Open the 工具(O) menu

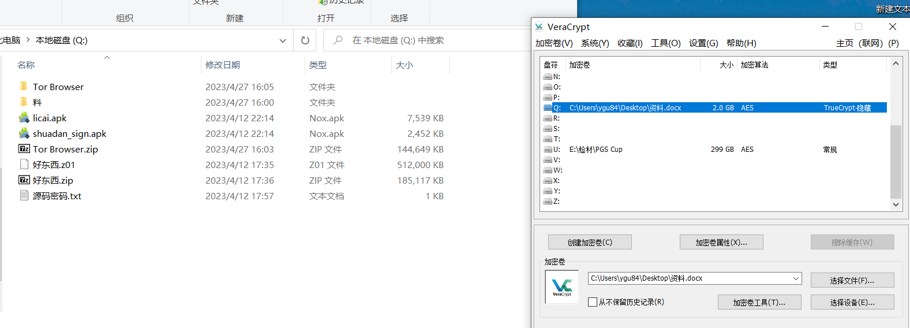666,43
